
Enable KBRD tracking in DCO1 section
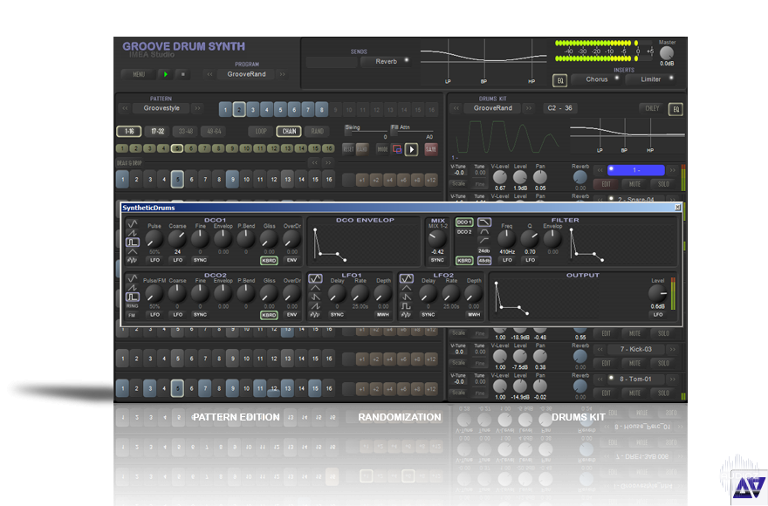pyautogui.click(x=269, y=260)
